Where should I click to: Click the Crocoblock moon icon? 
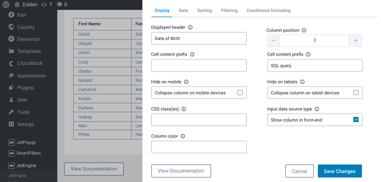[11, 63]
